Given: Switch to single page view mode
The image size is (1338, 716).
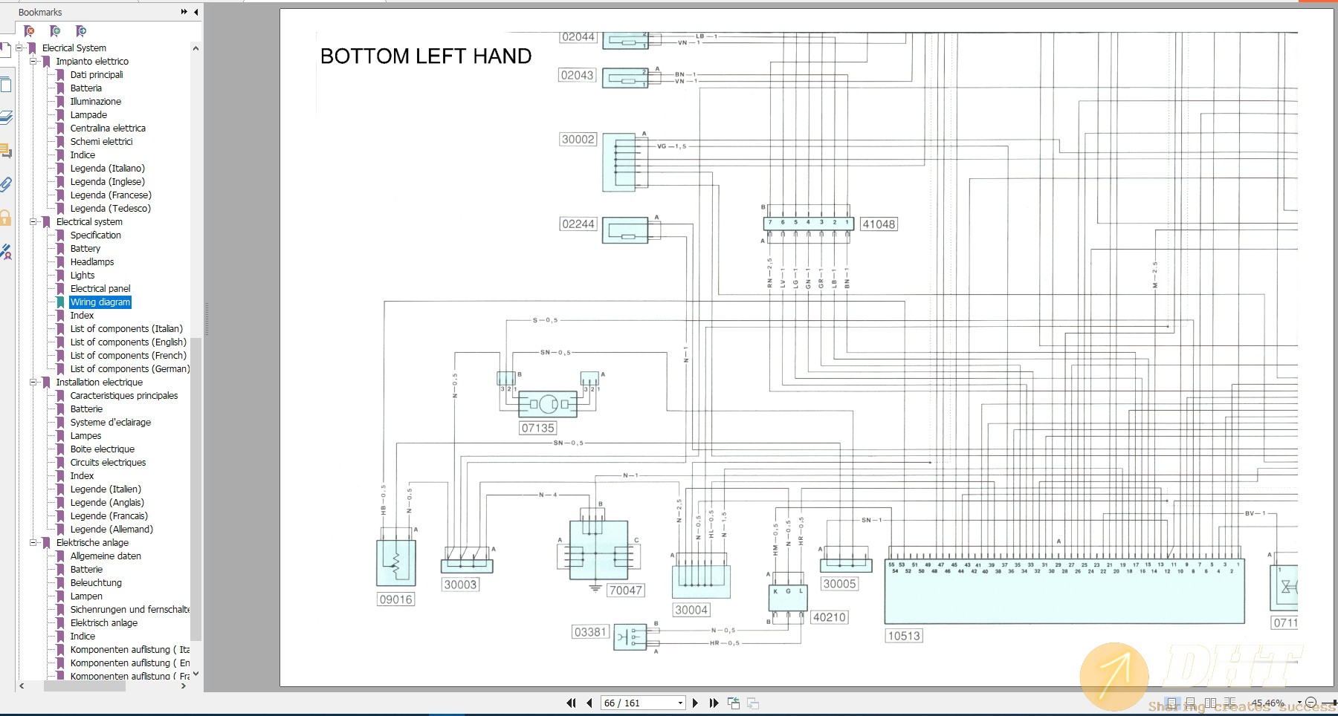Looking at the screenshot, I should [x=1172, y=703].
